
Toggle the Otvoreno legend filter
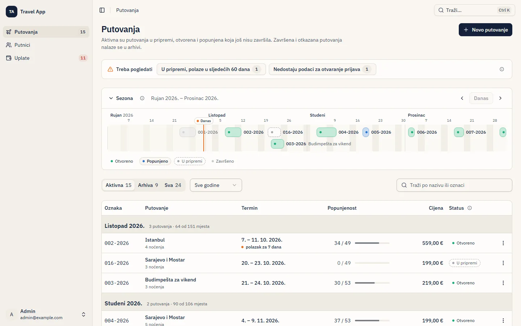click(x=122, y=161)
